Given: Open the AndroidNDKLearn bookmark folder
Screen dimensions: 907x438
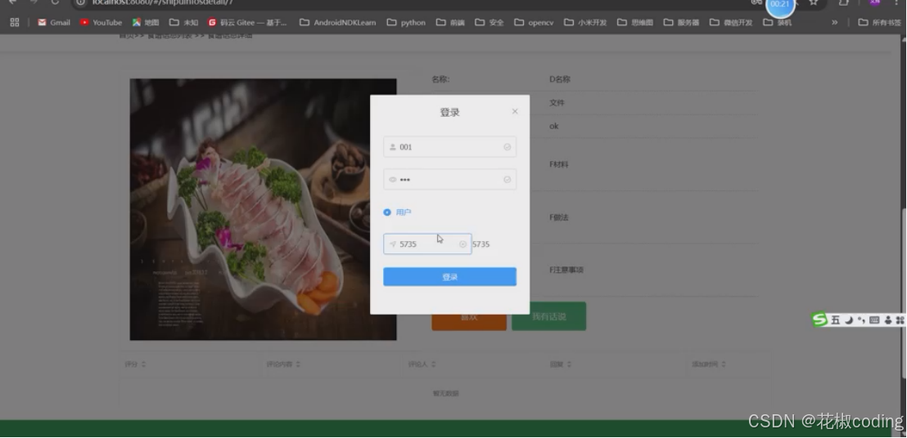Looking at the screenshot, I should coord(338,23).
